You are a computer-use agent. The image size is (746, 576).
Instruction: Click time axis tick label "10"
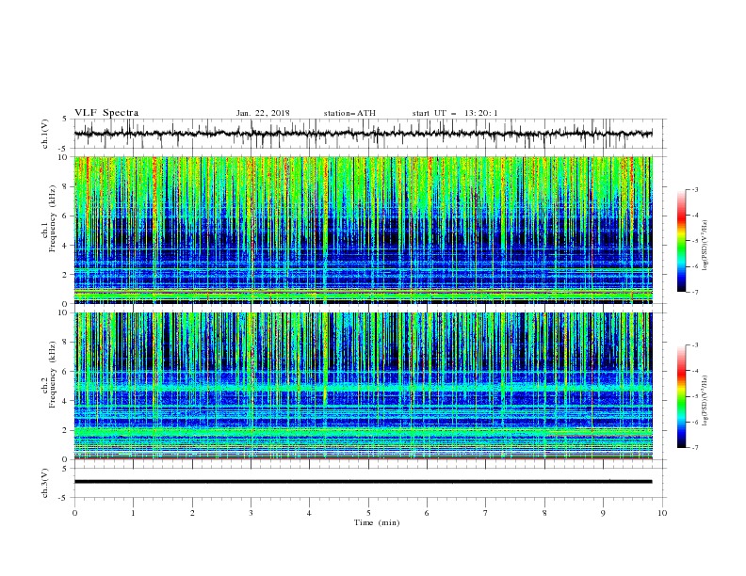point(662,513)
